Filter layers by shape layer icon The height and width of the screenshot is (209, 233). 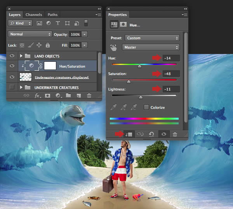click(67, 23)
